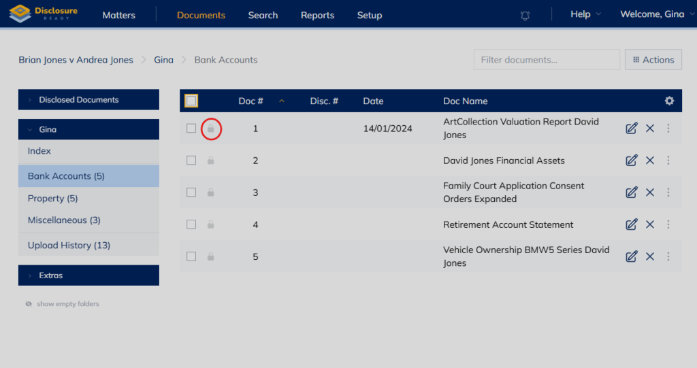Edit Retirement Account Statement document
The height and width of the screenshot is (368, 697).
click(631, 224)
